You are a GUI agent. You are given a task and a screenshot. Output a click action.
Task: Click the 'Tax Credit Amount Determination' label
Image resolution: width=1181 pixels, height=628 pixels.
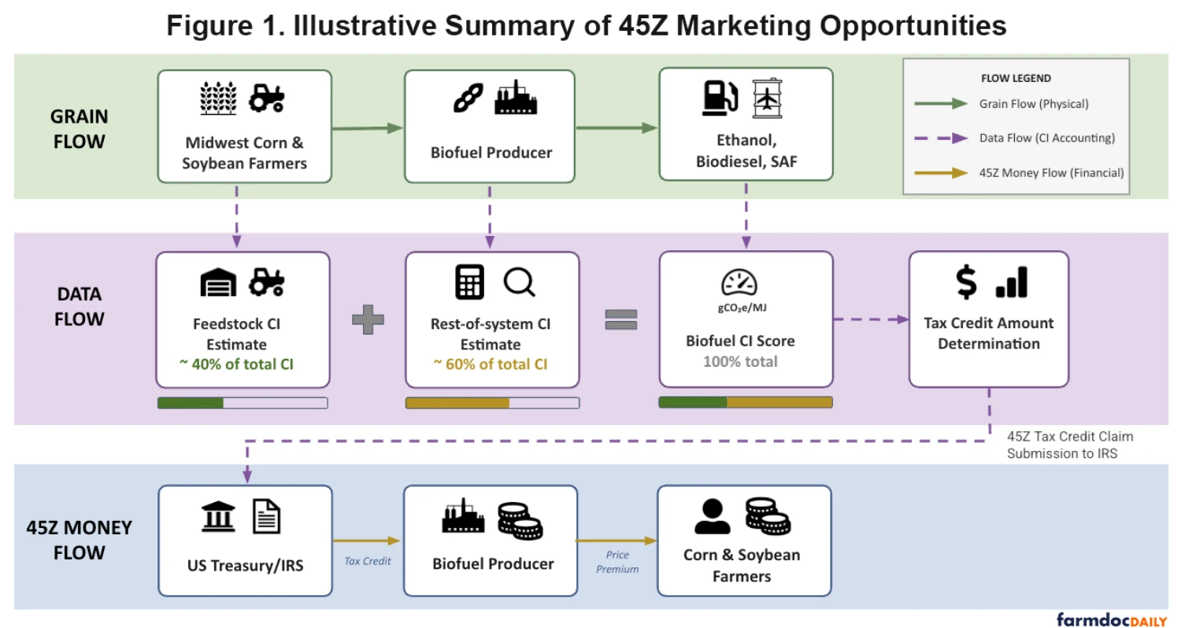pyautogui.click(x=989, y=333)
